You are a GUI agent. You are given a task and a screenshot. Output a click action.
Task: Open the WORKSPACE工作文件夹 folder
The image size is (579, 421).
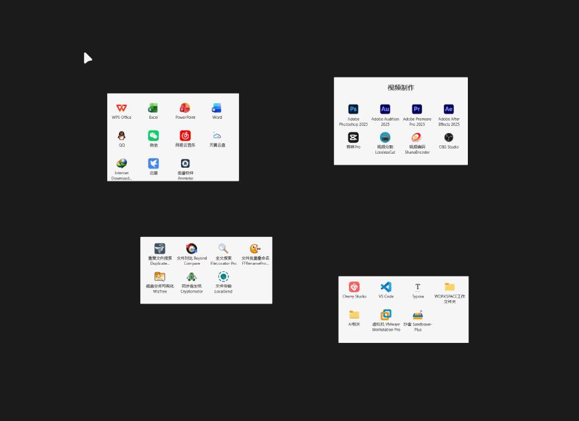449,287
